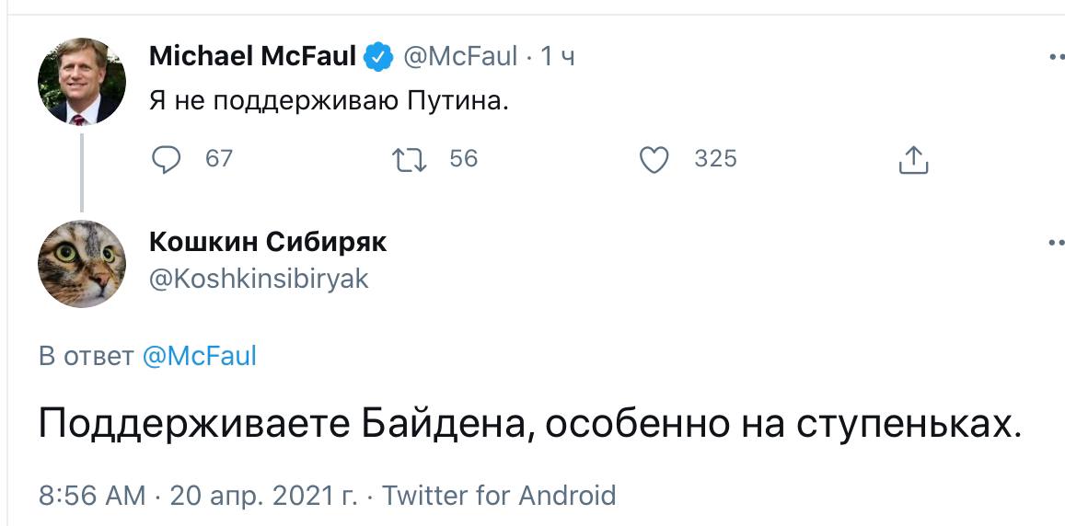Viewport: 1065px width, 526px height.
Task: Click the "Twitter for Android" source link
Action: [499, 496]
